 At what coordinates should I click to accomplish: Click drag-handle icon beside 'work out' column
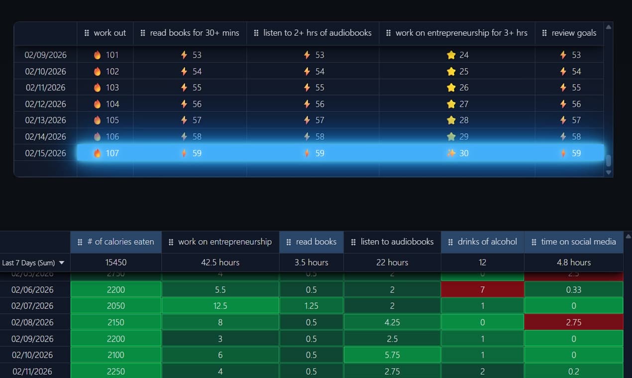point(87,33)
